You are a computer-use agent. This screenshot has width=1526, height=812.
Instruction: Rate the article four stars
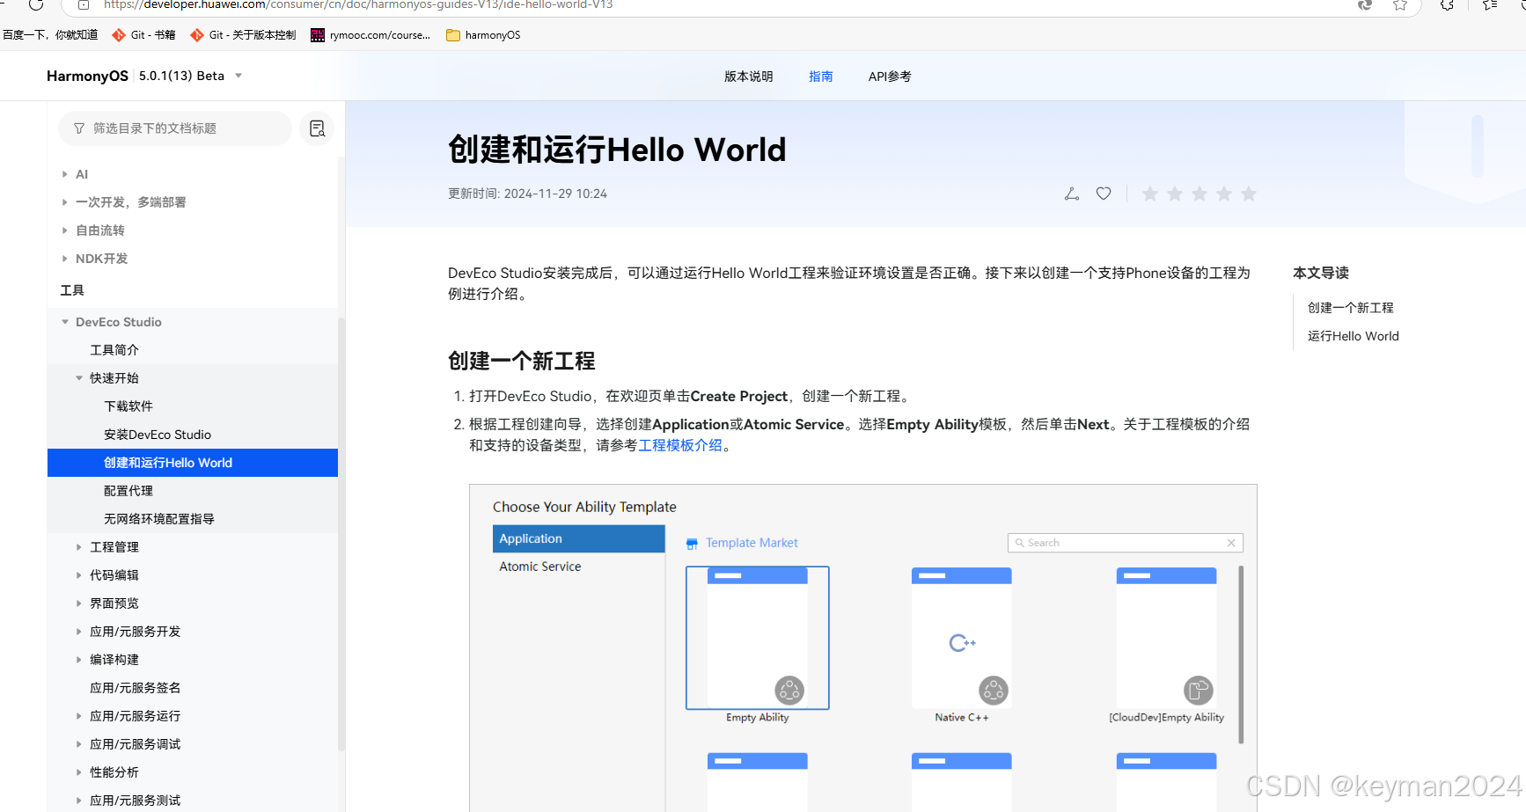[1224, 194]
